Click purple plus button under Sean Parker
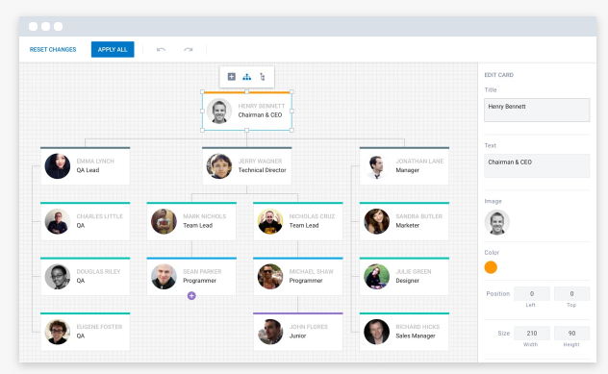 pyautogui.click(x=191, y=296)
